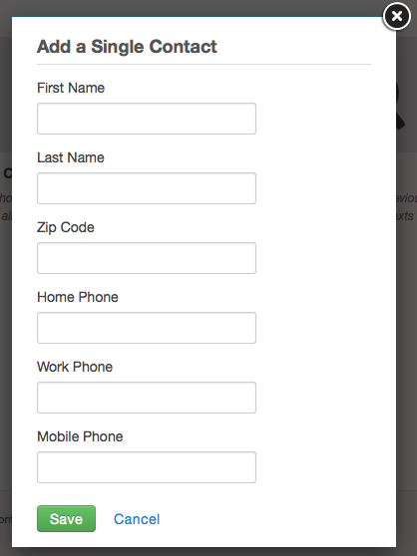The width and height of the screenshot is (417, 556).
Task: Click the Mobile Phone label
Action: (x=80, y=436)
